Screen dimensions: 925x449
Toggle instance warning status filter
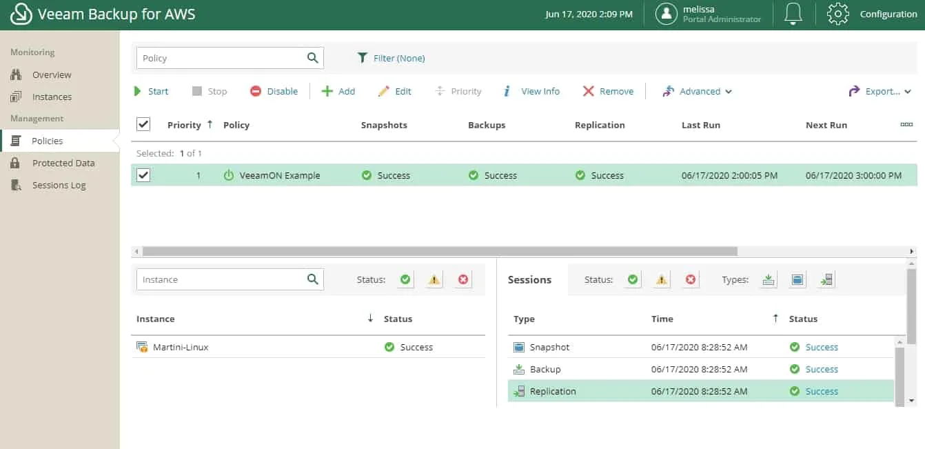point(434,279)
